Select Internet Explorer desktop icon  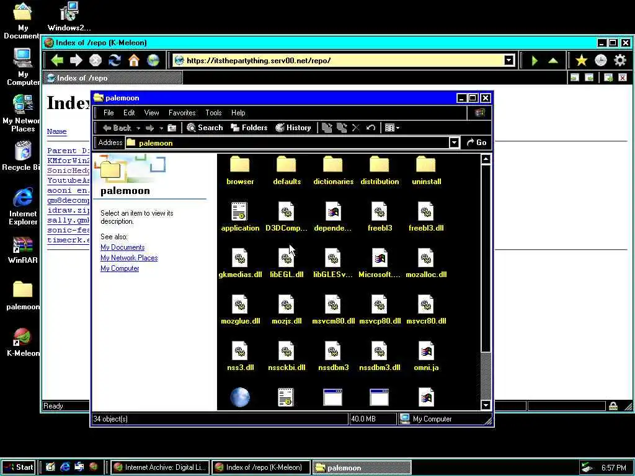coord(23,206)
